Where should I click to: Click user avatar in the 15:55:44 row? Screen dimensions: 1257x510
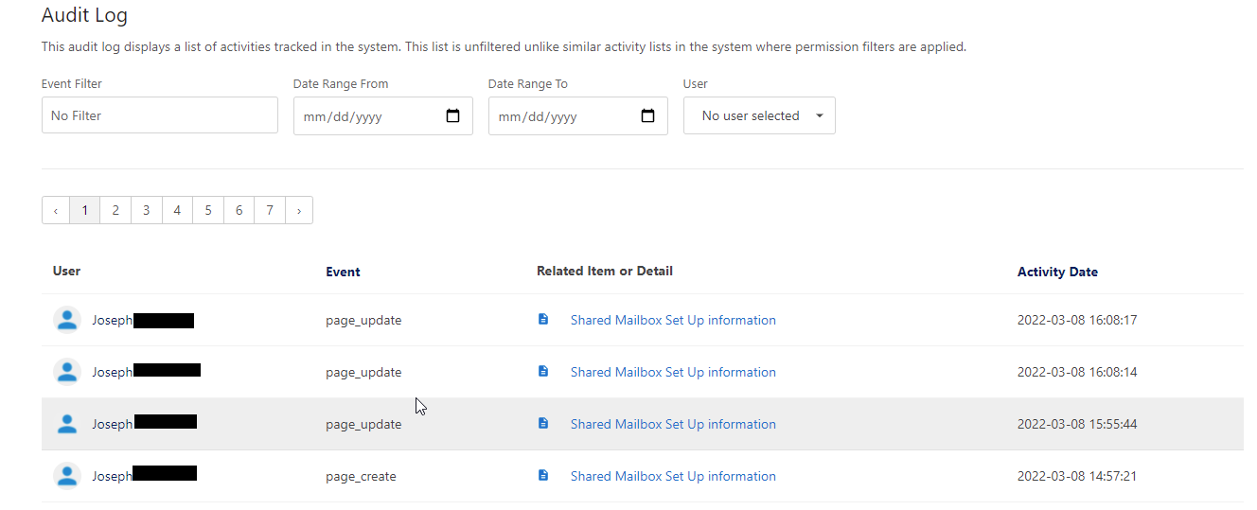[67, 424]
